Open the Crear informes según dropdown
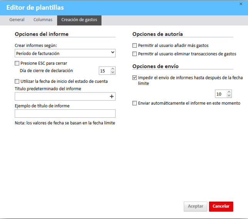The width and height of the screenshot is (248, 219). click(x=65, y=53)
